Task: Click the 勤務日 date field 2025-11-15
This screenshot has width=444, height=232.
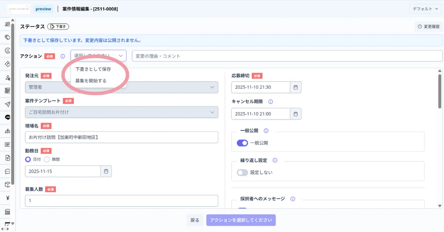Action: (63, 171)
